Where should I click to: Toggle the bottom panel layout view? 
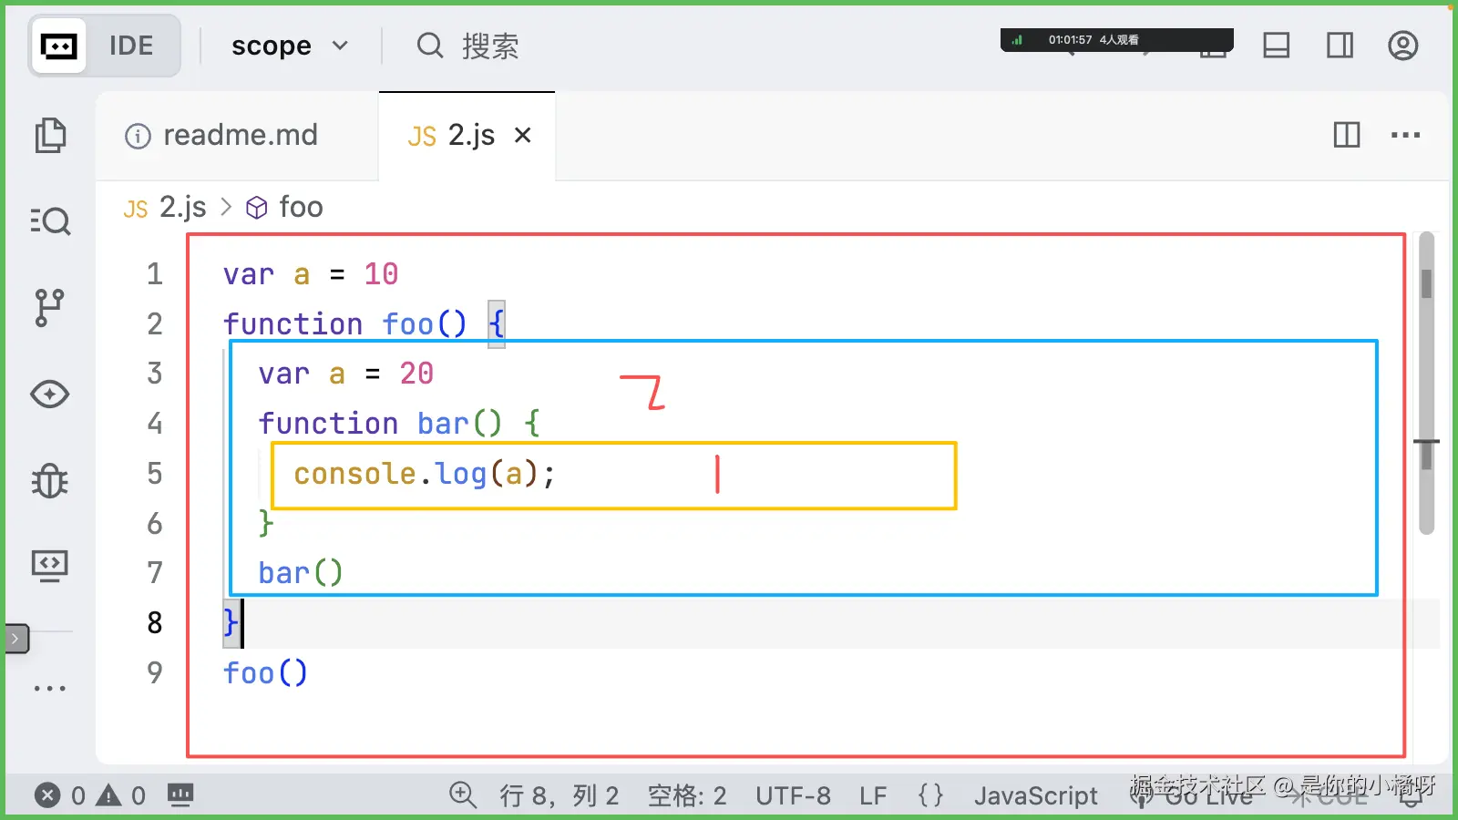(x=1275, y=45)
